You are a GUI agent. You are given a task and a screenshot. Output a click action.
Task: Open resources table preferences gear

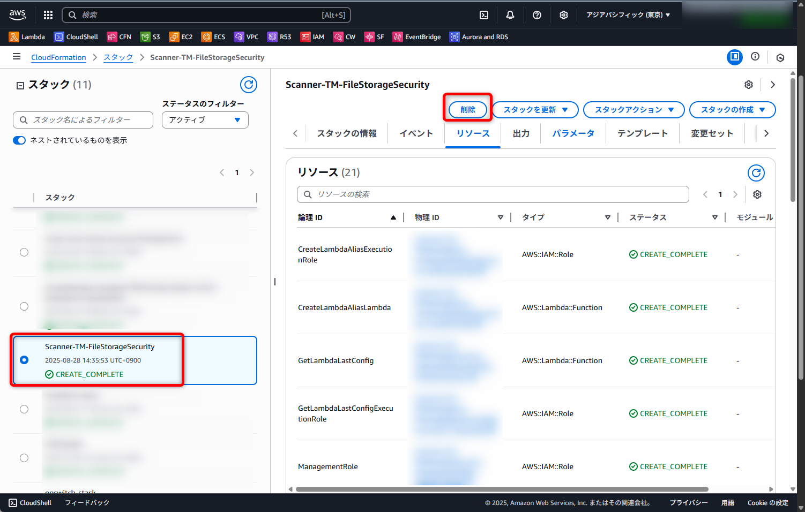[757, 194]
